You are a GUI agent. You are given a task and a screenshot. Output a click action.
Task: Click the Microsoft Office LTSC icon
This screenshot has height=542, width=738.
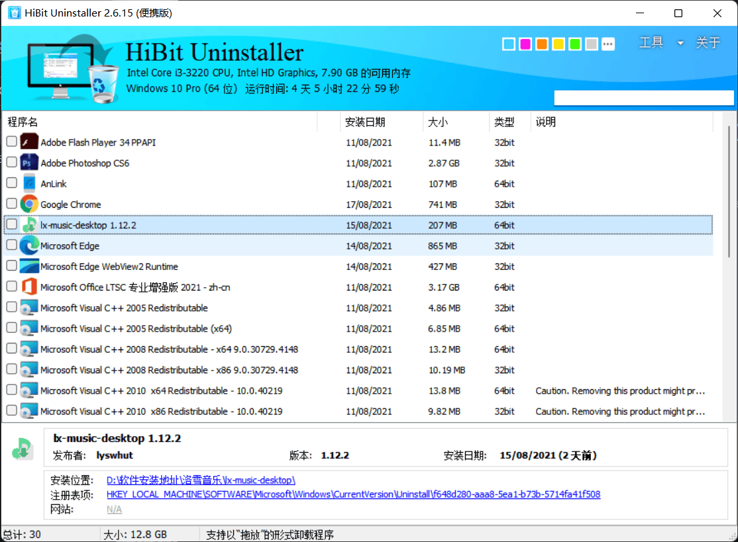[28, 287]
